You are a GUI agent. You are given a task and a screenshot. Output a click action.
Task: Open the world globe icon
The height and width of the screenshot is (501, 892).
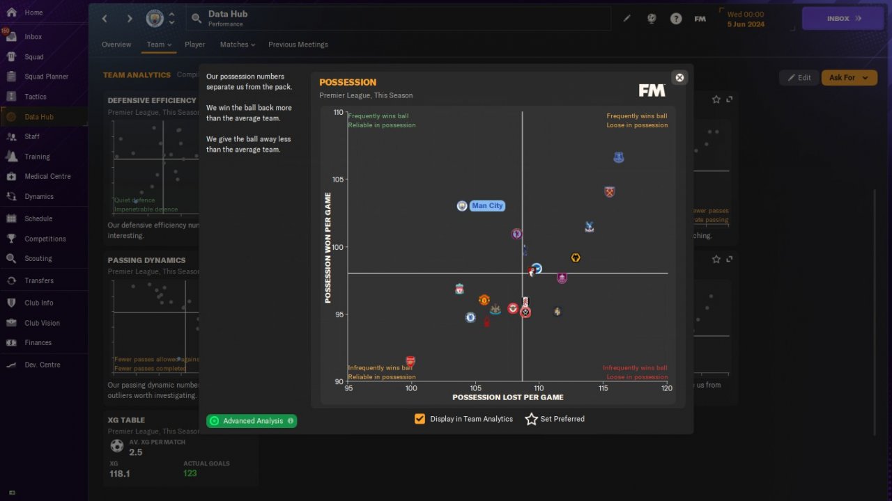[652, 19]
